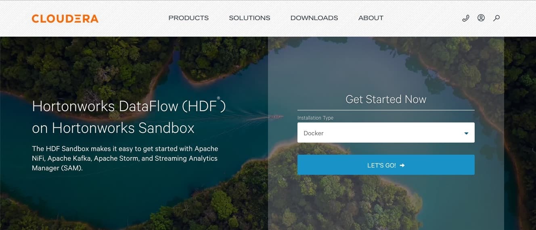Viewport: 536px width, 230px height.
Task: Click the "on Hortonworks Sandbox" heading line
Action: point(113,128)
